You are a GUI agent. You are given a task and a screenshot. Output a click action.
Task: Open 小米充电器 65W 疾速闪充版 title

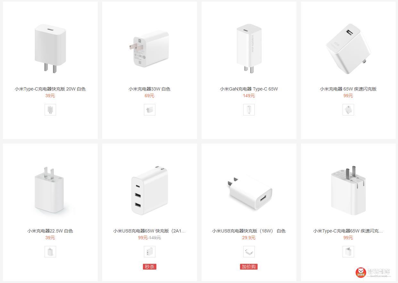pos(348,89)
